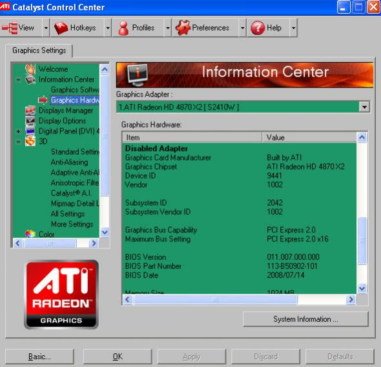This screenshot has width=381, height=367.
Task: Click the Displays Manager icon
Action: (30, 110)
